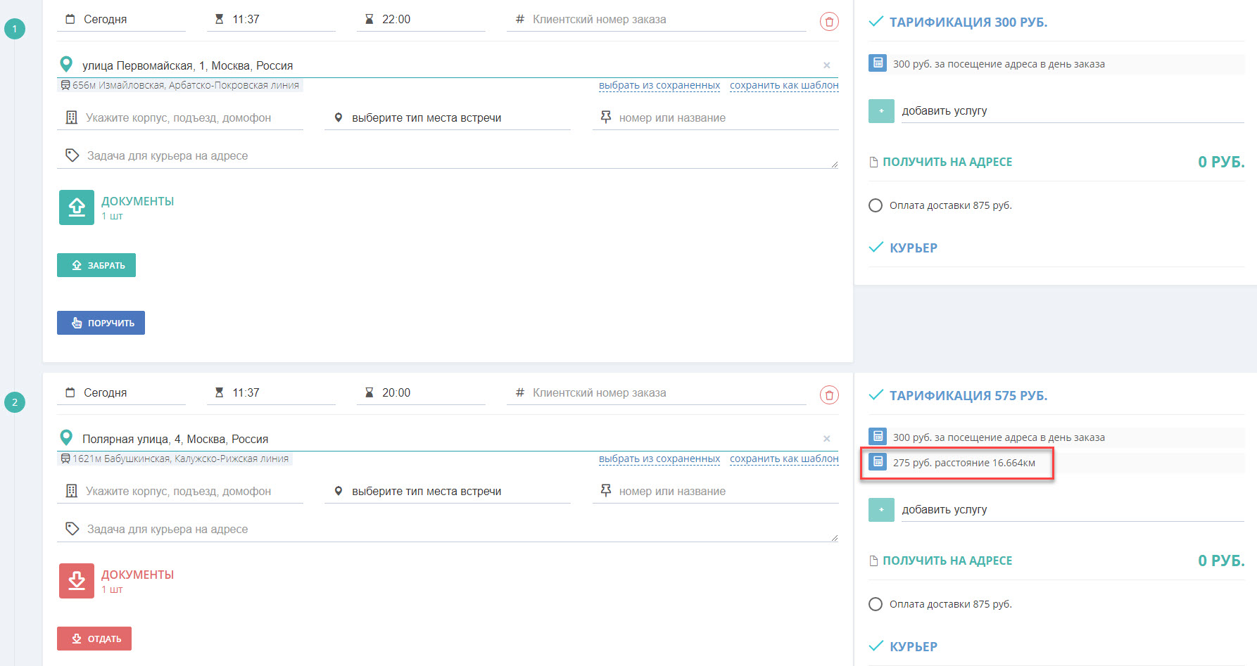Click сохранить как шаблон link for address 1
This screenshot has height=666, width=1257.
[784, 85]
